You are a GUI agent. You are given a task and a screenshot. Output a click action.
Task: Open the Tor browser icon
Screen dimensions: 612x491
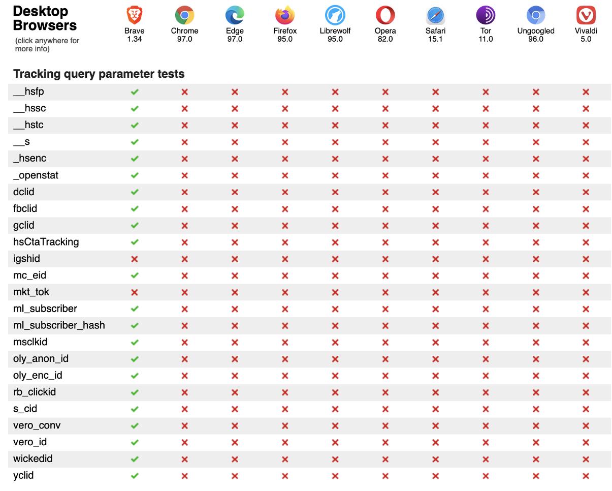tap(486, 15)
